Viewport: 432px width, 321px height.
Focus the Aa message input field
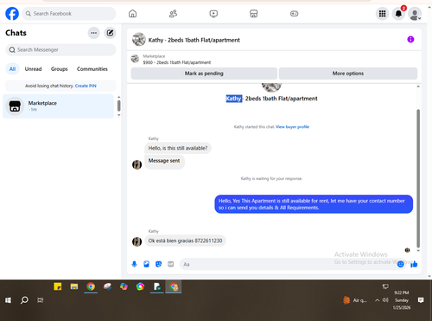coord(288,264)
